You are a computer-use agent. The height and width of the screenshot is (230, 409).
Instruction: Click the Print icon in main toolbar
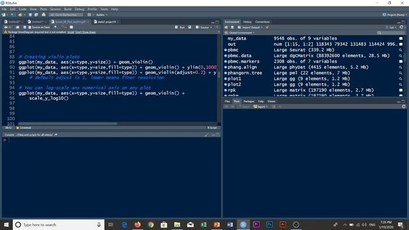pyautogui.click(x=43, y=15)
